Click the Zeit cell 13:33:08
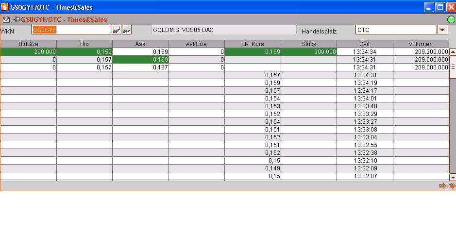The width and height of the screenshot is (456, 233). point(365,130)
